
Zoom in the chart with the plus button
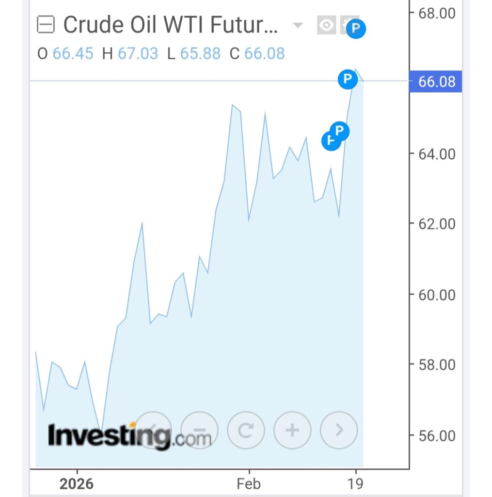(292, 430)
